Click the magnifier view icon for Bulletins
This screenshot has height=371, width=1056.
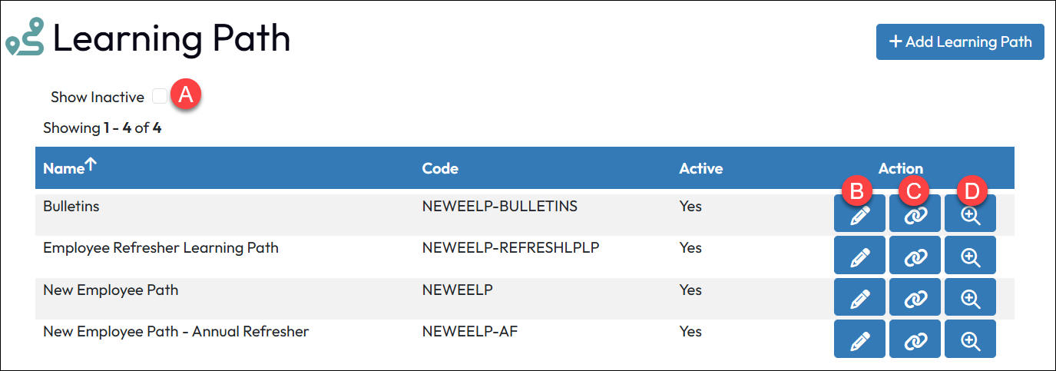click(x=971, y=215)
